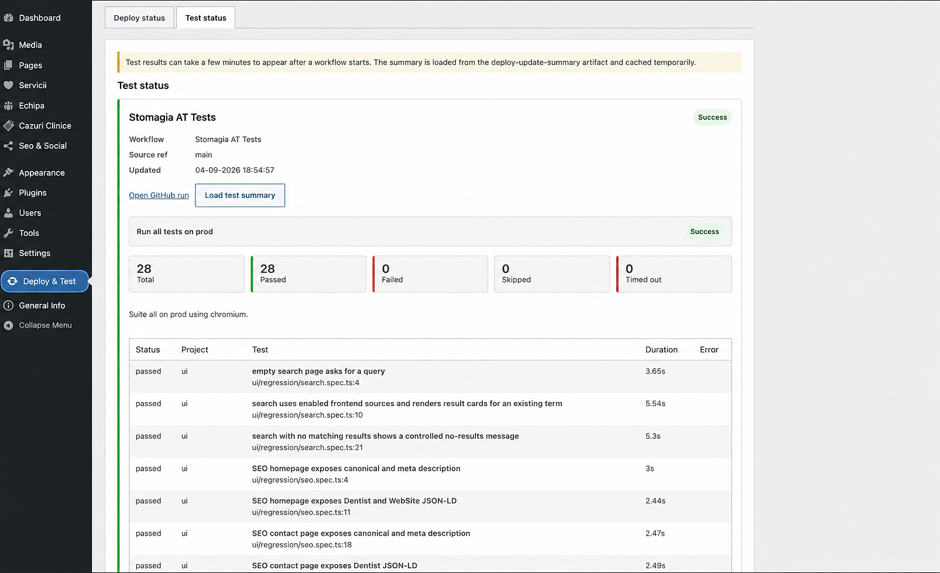Image resolution: width=940 pixels, height=573 pixels.
Task: Click the 3.65s duration value
Action: coord(655,371)
